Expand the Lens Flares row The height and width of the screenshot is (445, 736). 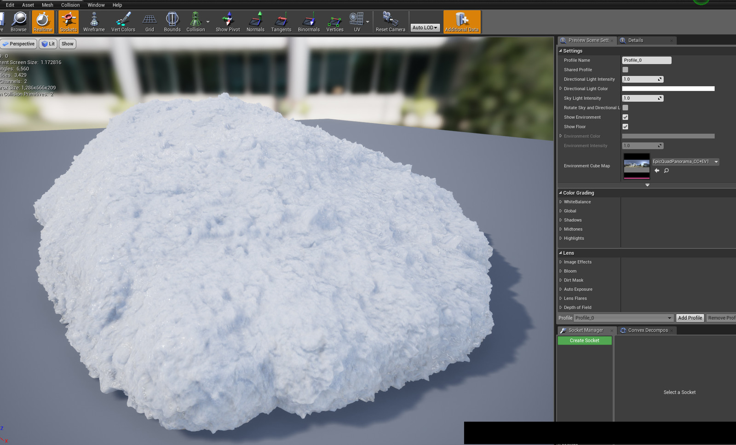tap(561, 298)
